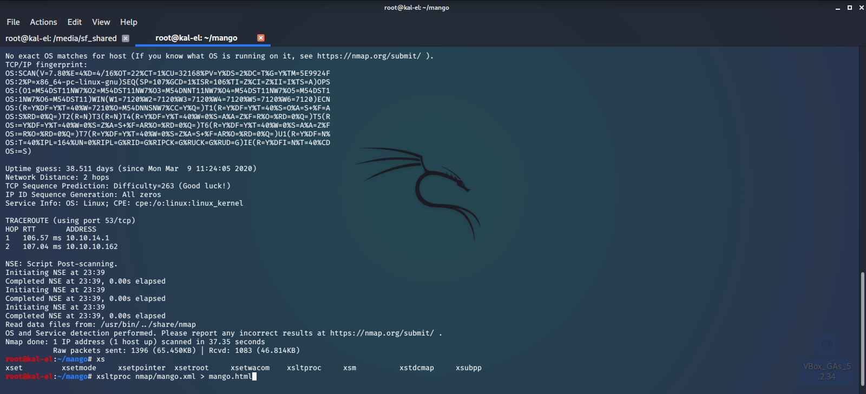
Task: Close the /media/sf_shared tab
Action: (126, 38)
